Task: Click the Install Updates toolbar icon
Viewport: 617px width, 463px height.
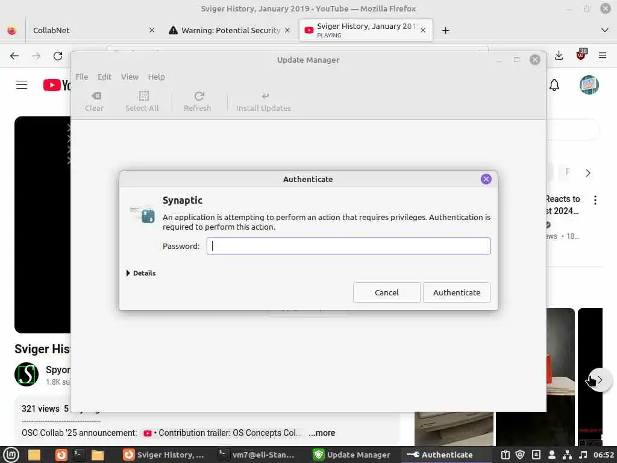Action: 263,102
